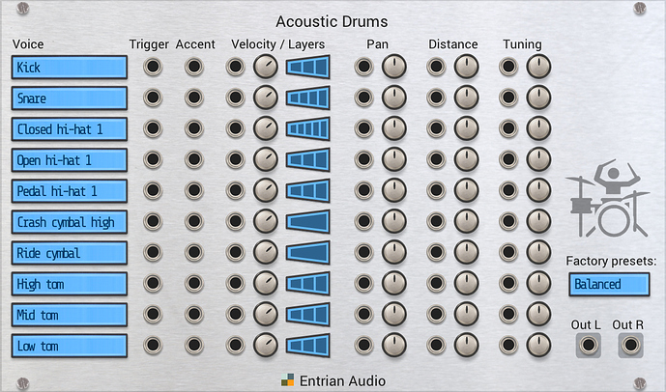
Task: Open the Snare voice selector
Action: tap(70, 98)
